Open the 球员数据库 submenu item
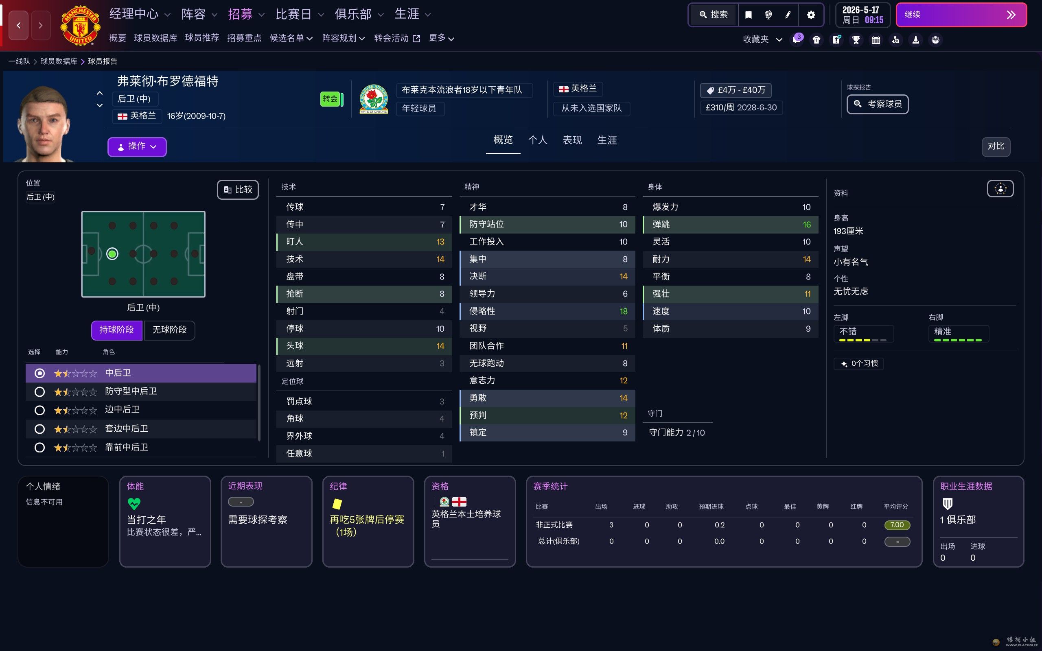 click(x=155, y=38)
